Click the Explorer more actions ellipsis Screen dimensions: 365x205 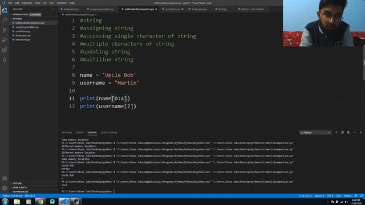click(x=53, y=9)
